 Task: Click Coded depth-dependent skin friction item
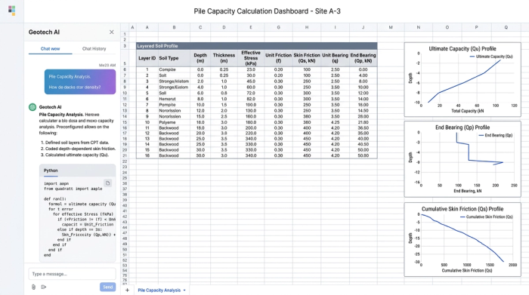80,149
